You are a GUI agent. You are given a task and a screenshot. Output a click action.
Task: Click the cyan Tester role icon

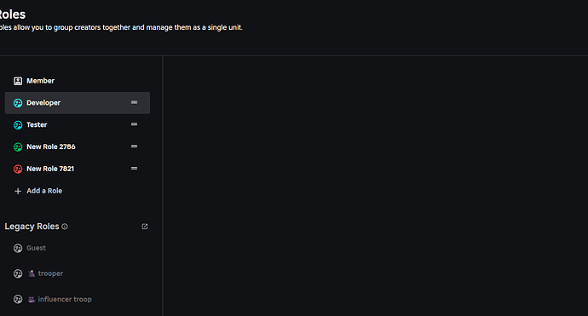[x=18, y=125]
